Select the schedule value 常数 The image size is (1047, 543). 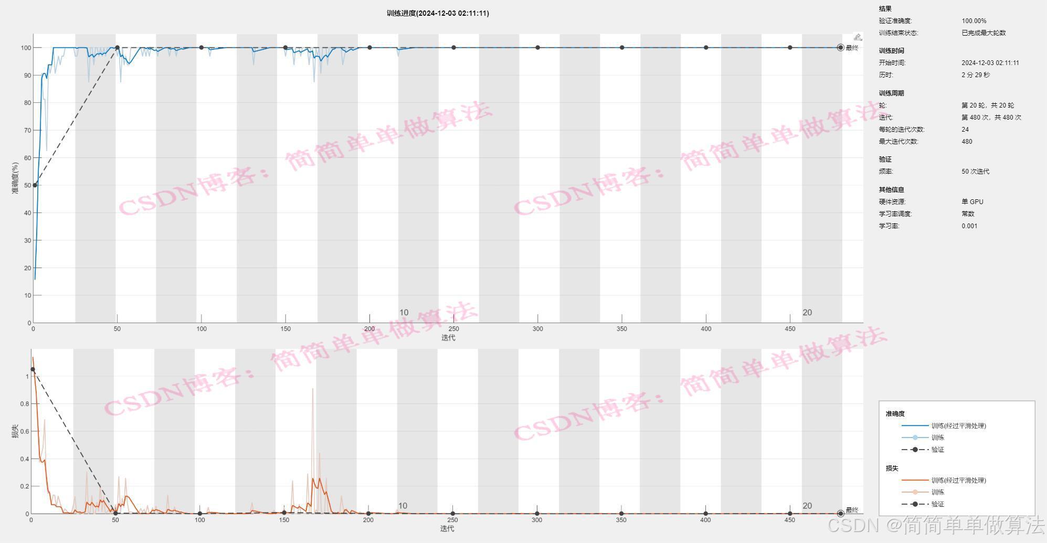coord(968,214)
